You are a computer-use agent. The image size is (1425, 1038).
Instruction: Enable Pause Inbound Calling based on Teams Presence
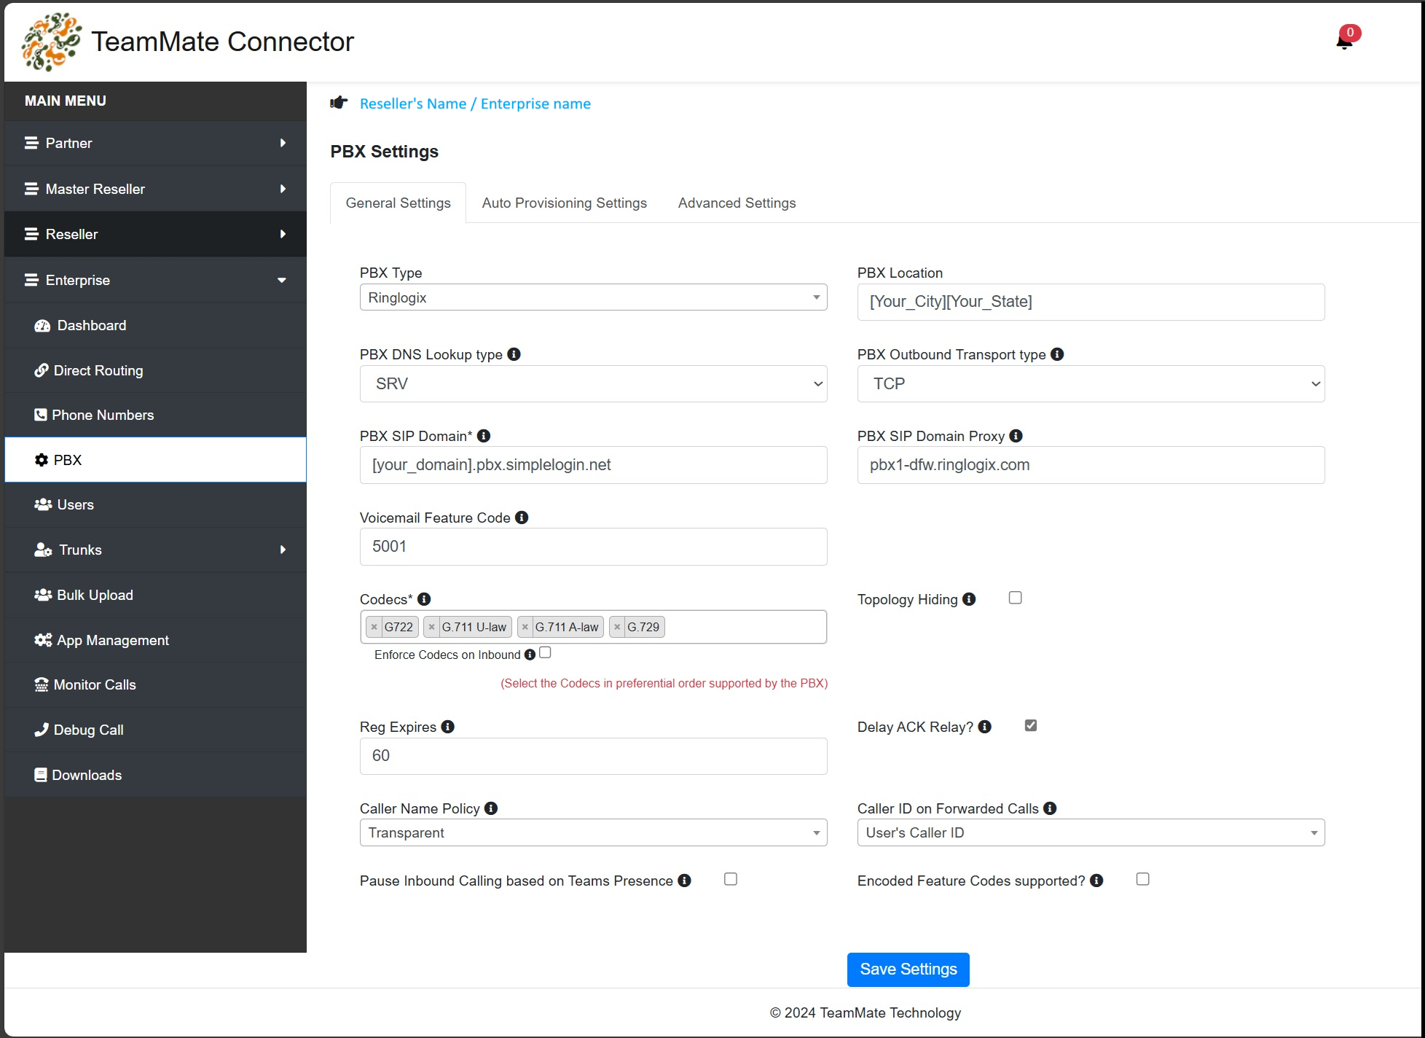[731, 879]
